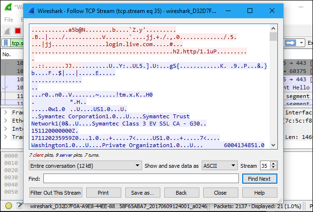Click the Symantec Class 3 EV SSL CA line
This screenshot has width=313, height=212.
pyautogui.click(x=118, y=124)
